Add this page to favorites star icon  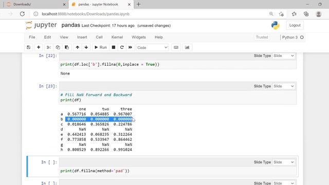[x=281, y=14]
